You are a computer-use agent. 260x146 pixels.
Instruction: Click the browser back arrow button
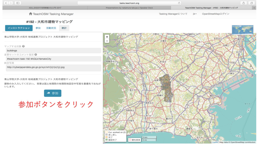click(6, 3)
